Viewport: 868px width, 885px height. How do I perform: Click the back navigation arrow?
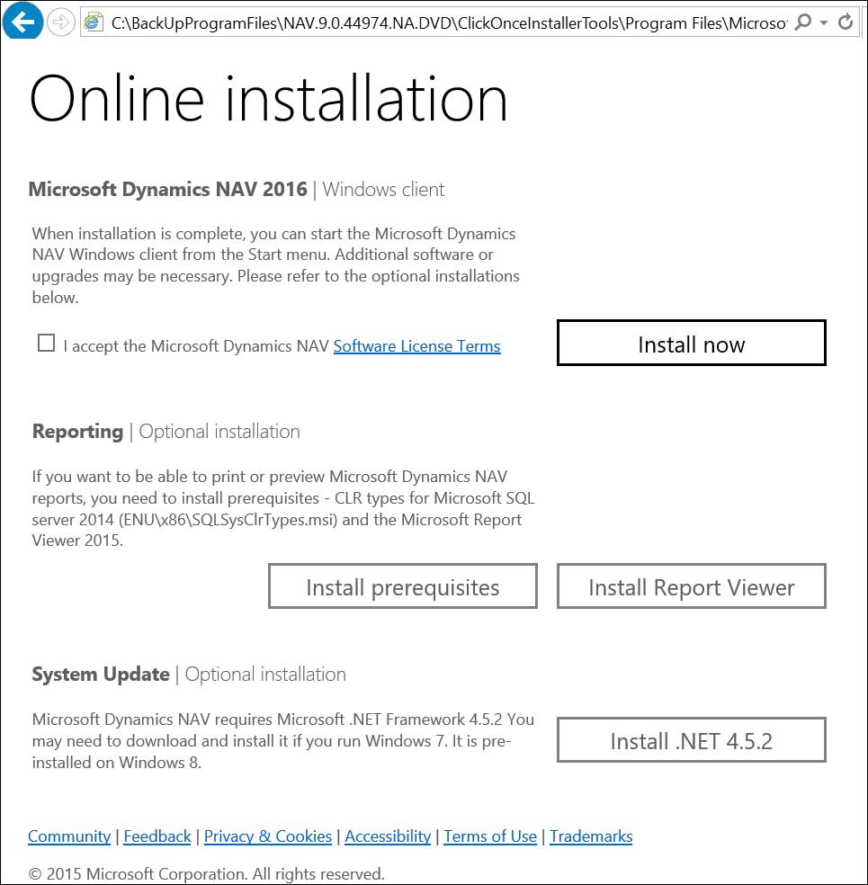click(x=22, y=22)
